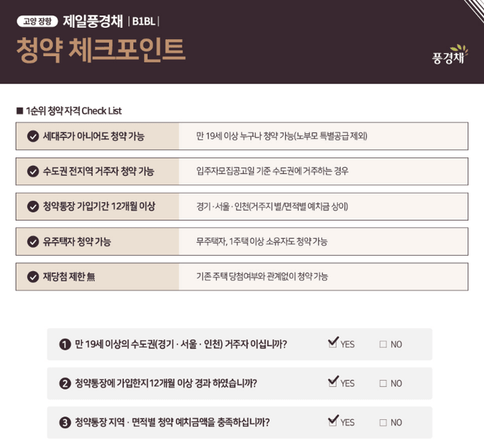The height and width of the screenshot is (445, 484).
Task: Click check icon beside 청약통장 가입기간 12개월
Action: (x=33, y=206)
